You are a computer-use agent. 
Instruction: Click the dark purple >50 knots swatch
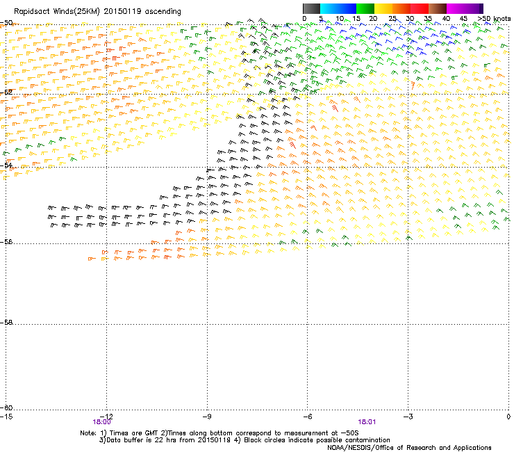tap(481, 8)
